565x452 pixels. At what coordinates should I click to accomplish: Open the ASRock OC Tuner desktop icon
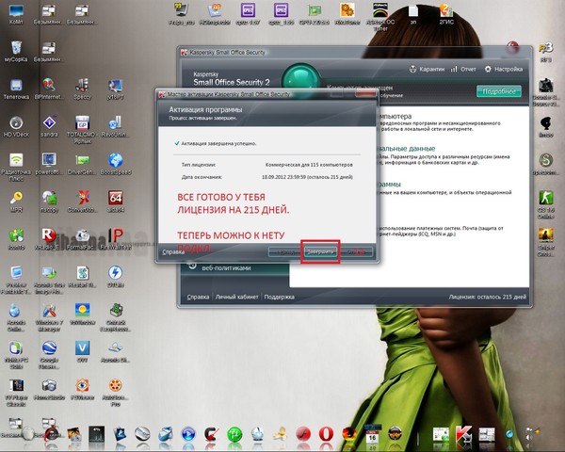tap(380, 16)
